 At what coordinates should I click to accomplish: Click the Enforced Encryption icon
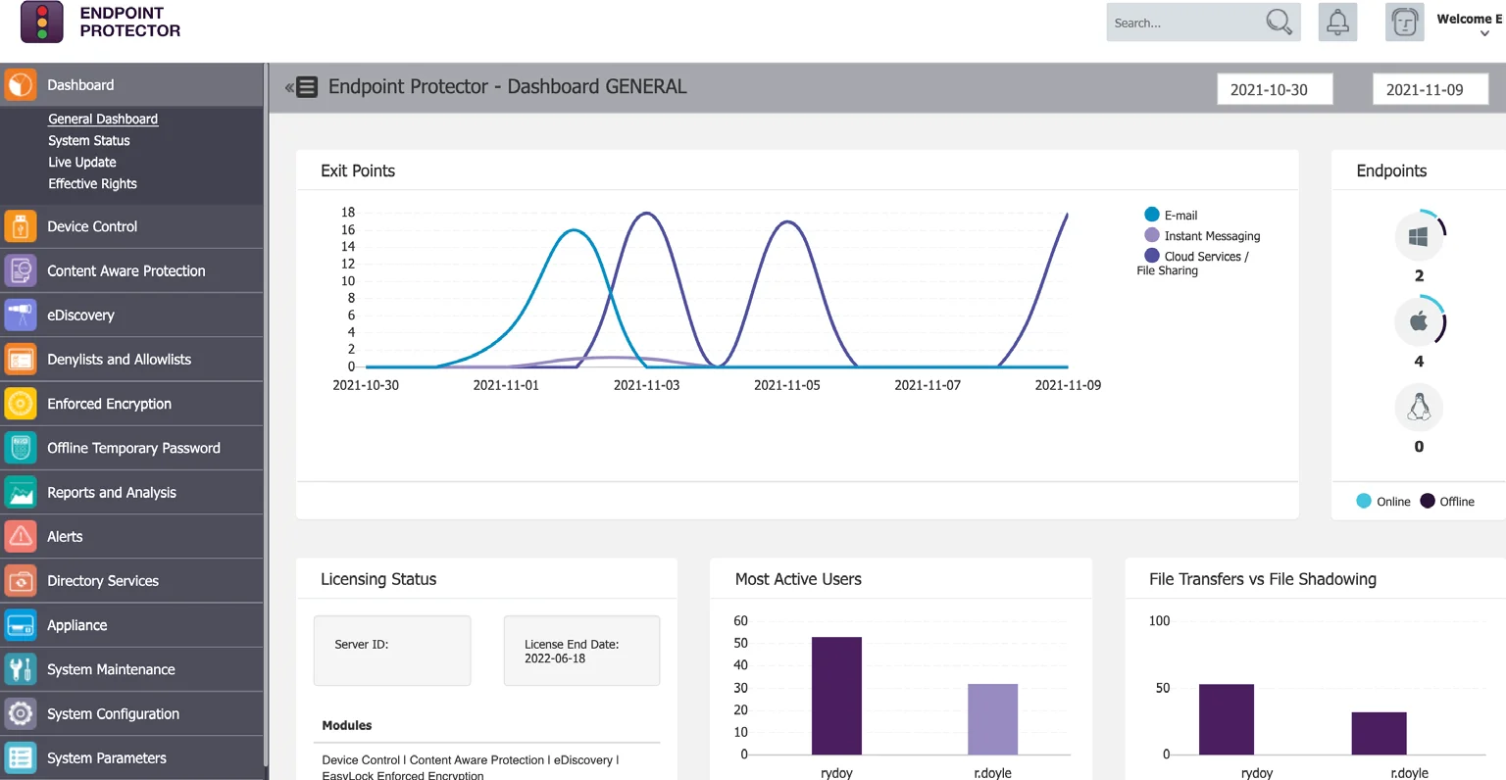coord(21,404)
